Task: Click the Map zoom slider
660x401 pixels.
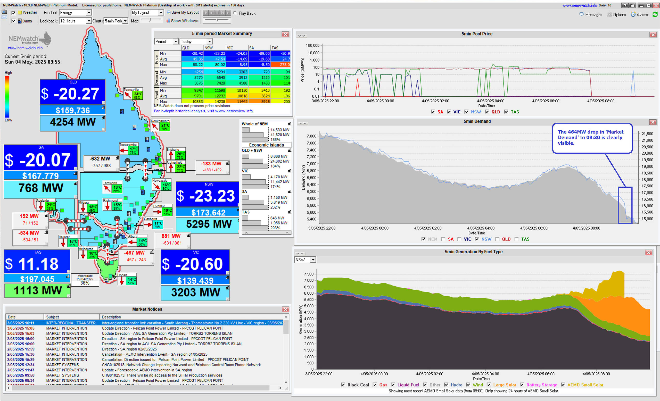Action: point(151,20)
